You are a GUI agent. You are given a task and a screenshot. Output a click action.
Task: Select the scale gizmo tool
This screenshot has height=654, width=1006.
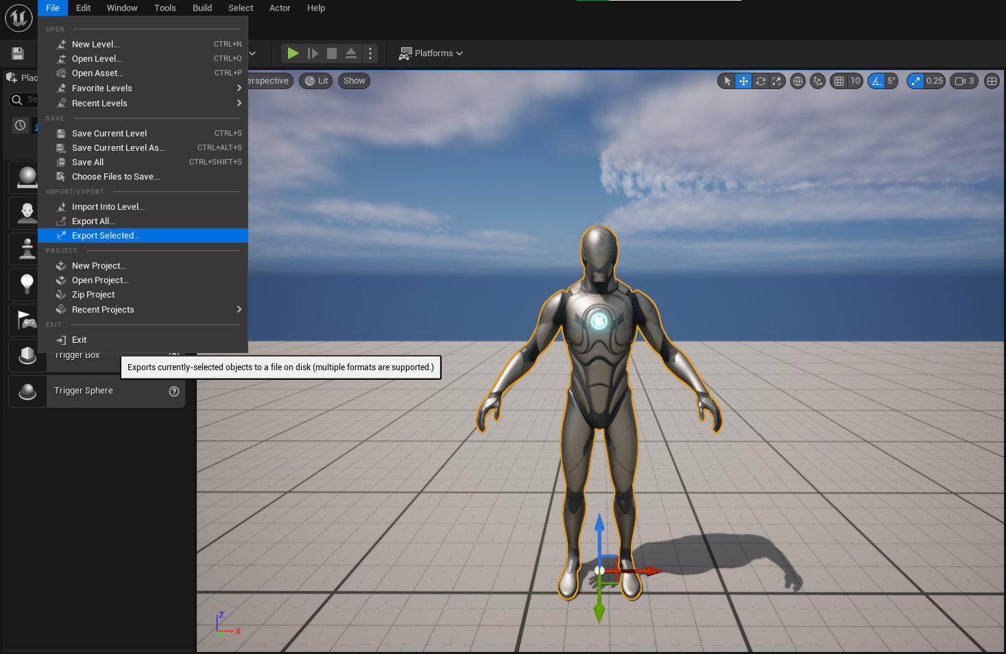[x=777, y=81]
